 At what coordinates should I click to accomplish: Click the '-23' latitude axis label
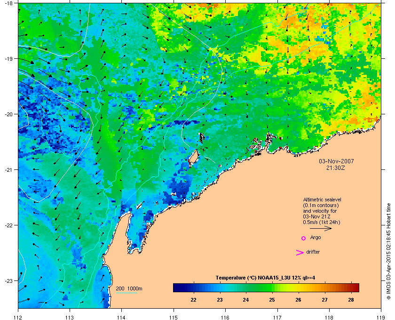pyautogui.click(x=8, y=280)
